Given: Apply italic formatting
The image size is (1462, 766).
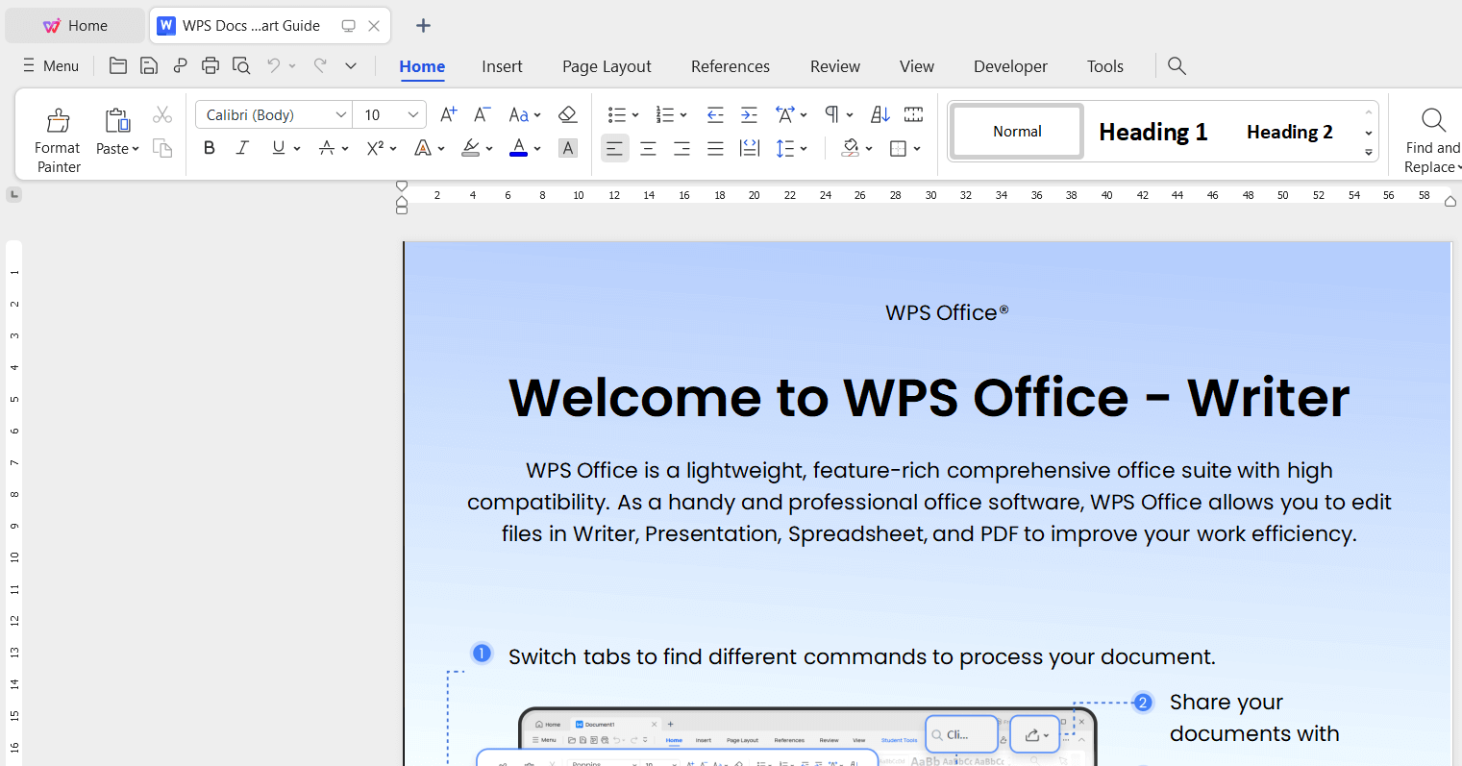Looking at the screenshot, I should pyautogui.click(x=242, y=147).
